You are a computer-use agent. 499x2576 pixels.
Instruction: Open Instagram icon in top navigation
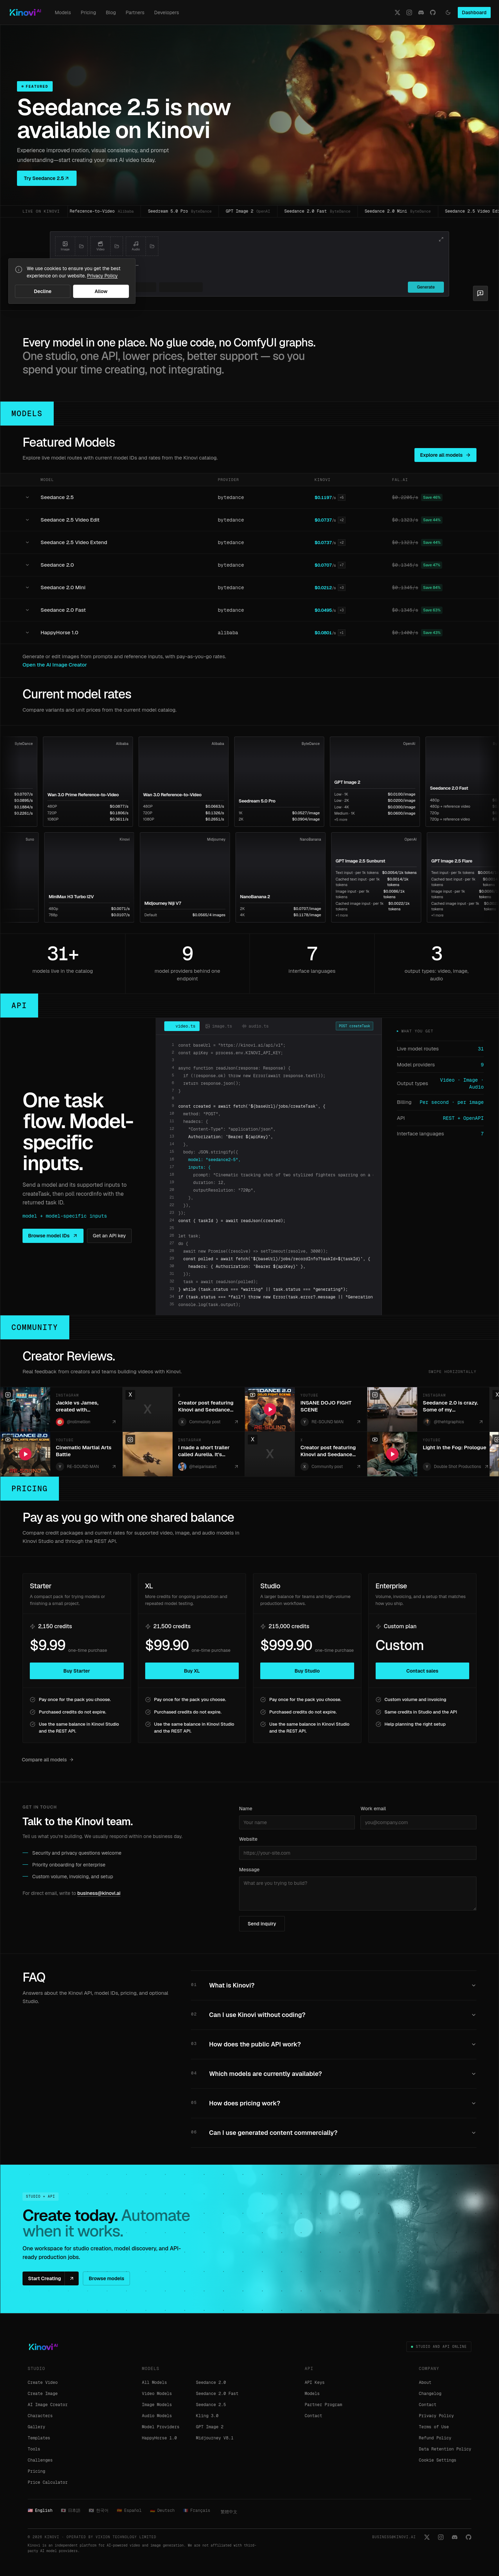tap(409, 13)
